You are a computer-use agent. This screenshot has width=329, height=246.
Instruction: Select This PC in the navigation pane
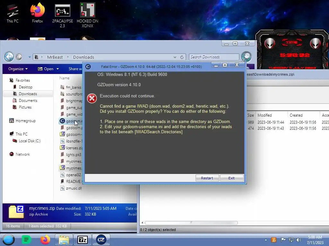21,134
